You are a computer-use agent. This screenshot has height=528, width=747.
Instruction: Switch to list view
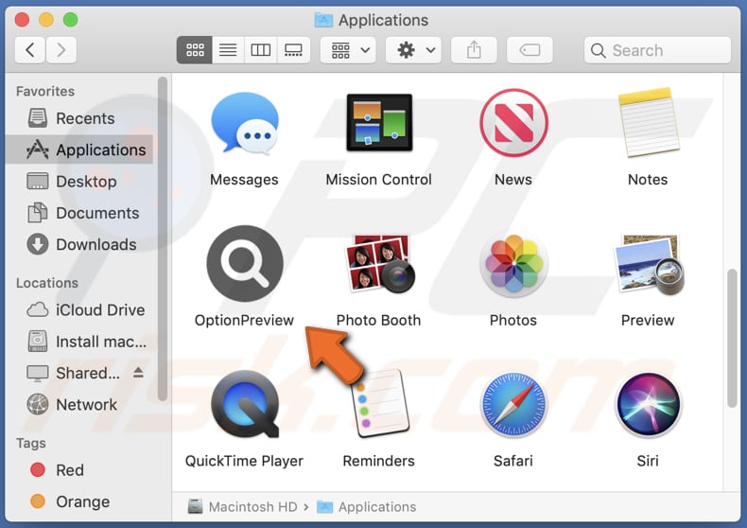click(228, 49)
